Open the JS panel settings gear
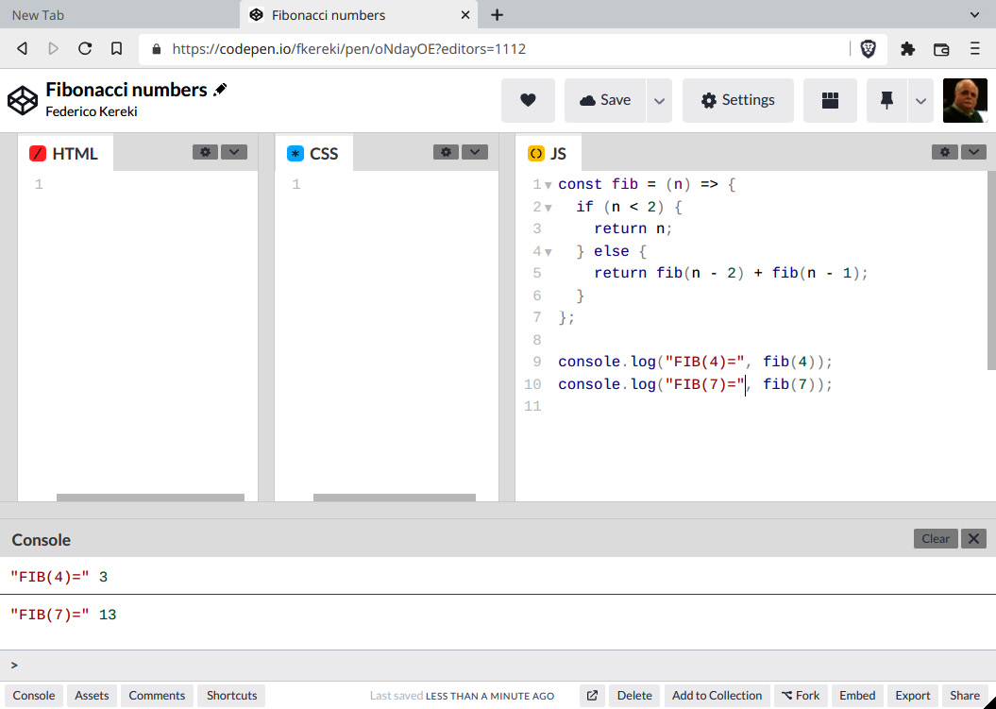This screenshot has height=709, width=996. pos(944,151)
